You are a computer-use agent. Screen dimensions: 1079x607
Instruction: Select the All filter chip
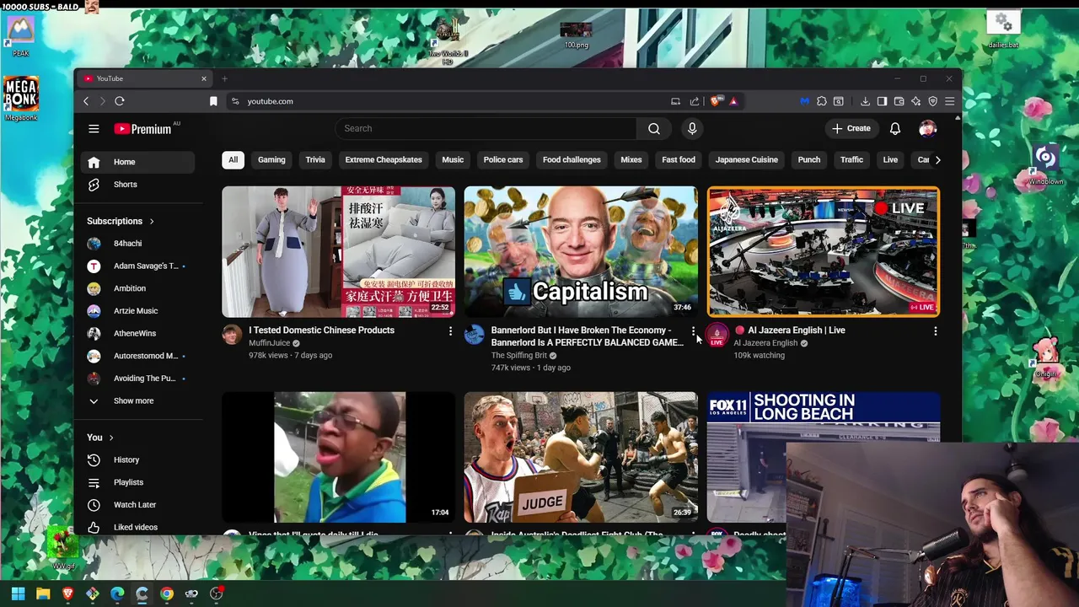tap(233, 159)
